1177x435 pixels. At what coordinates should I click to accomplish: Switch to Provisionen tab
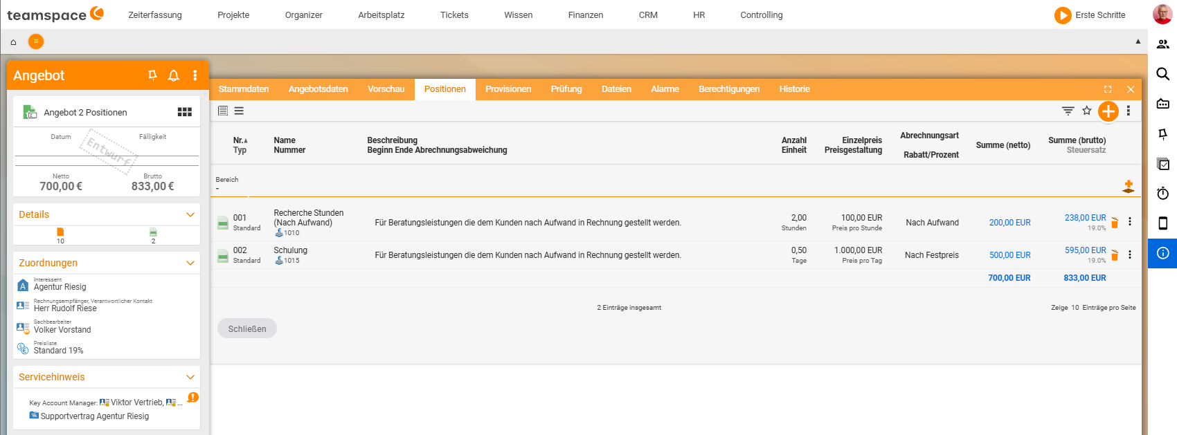click(508, 89)
